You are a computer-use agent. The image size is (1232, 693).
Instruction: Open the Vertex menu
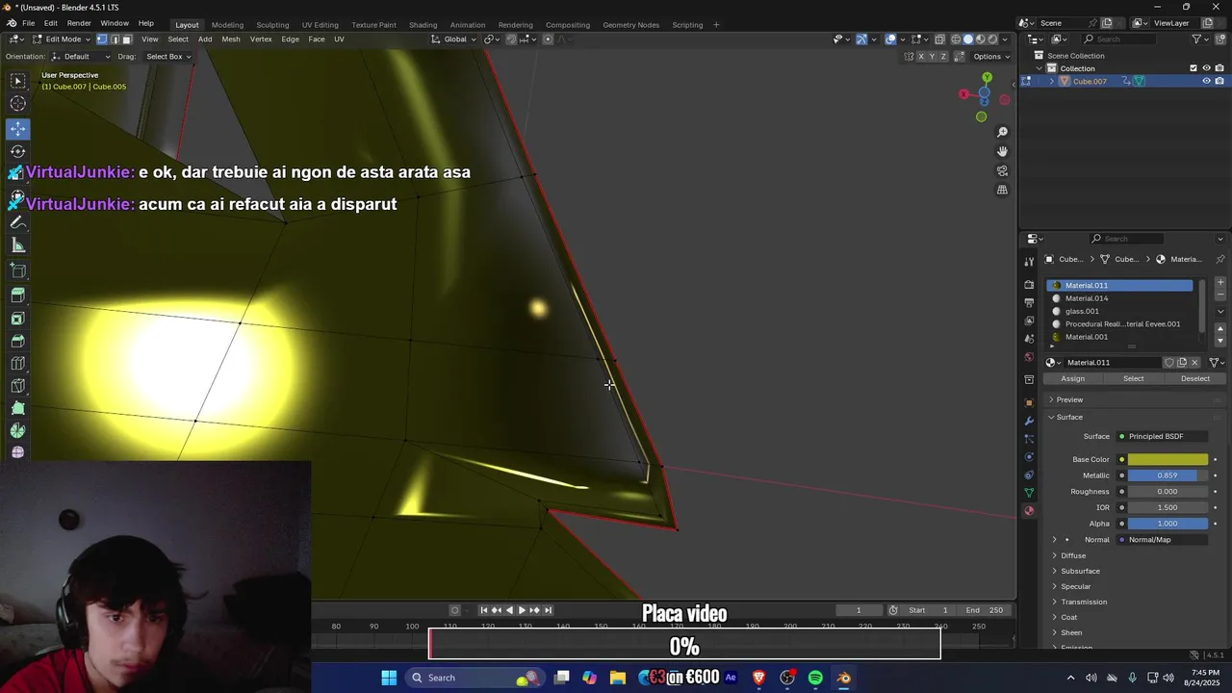tap(261, 39)
